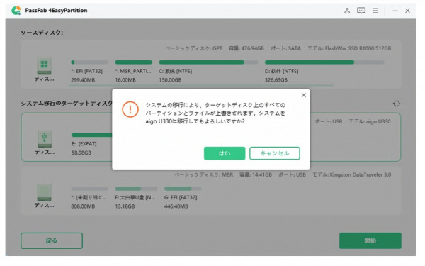425x266 pixels.
Task: Open the user account icon
Action: click(347, 11)
